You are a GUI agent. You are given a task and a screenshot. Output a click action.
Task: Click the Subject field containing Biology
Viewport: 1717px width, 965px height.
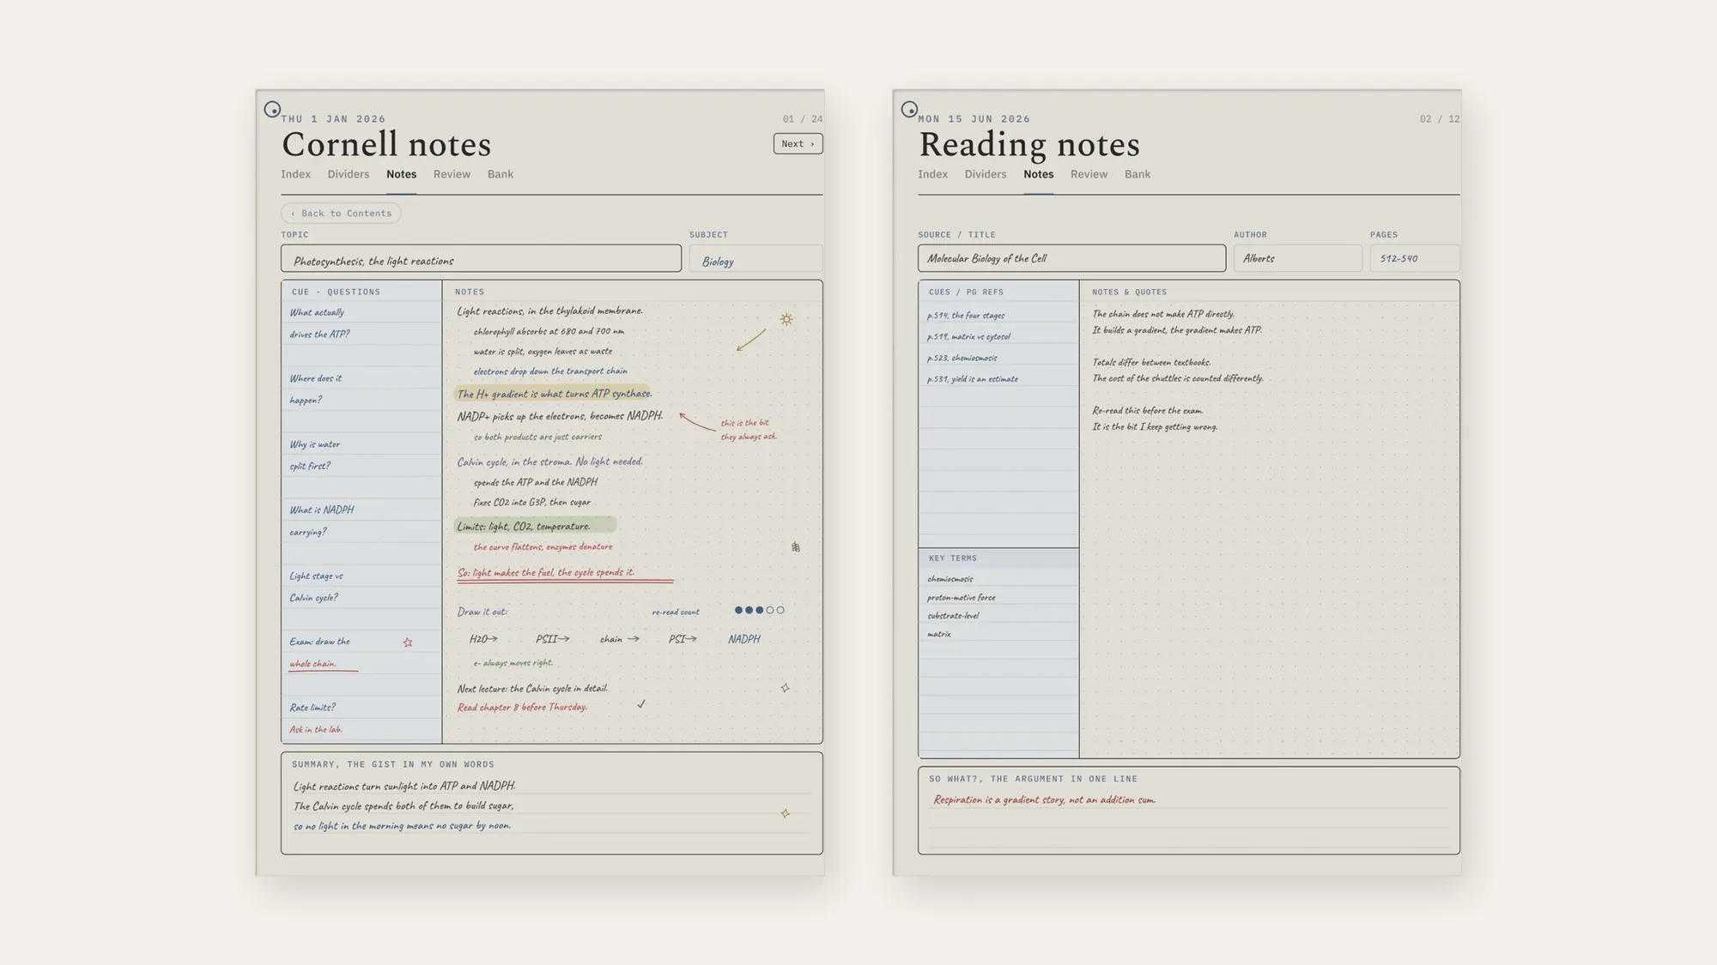coord(755,259)
